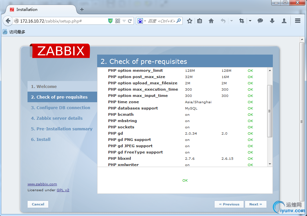Screen dimensions: 307x216
Task: Click the « Previous button
Action: (x=229, y=204)
